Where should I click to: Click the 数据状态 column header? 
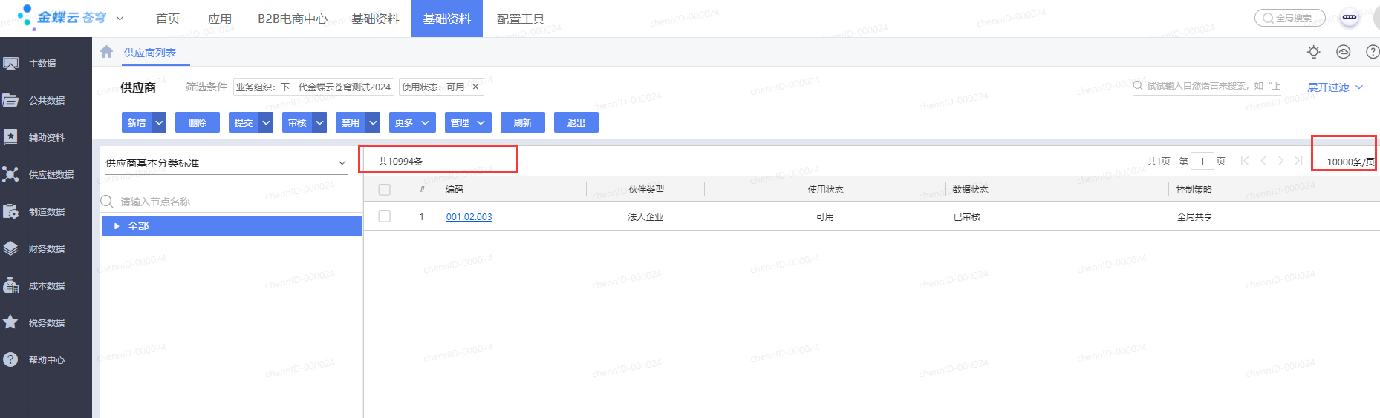[x=970, y=190]
